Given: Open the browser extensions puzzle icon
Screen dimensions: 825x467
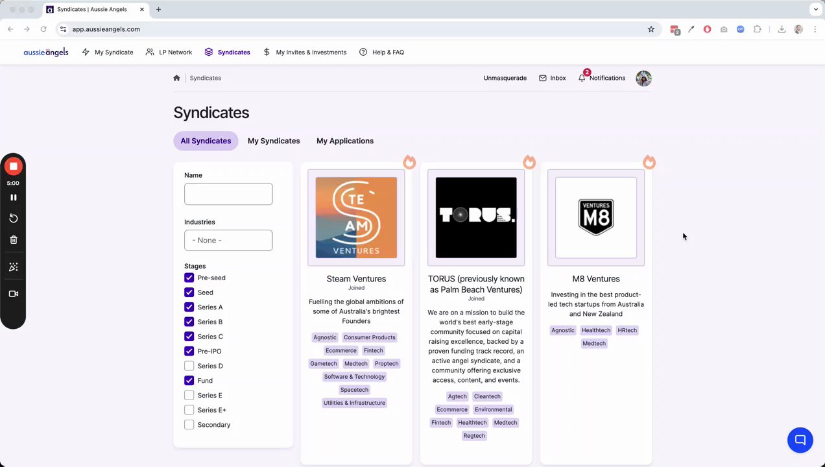Looking at the screenshot, I should [x=757, y=29].
